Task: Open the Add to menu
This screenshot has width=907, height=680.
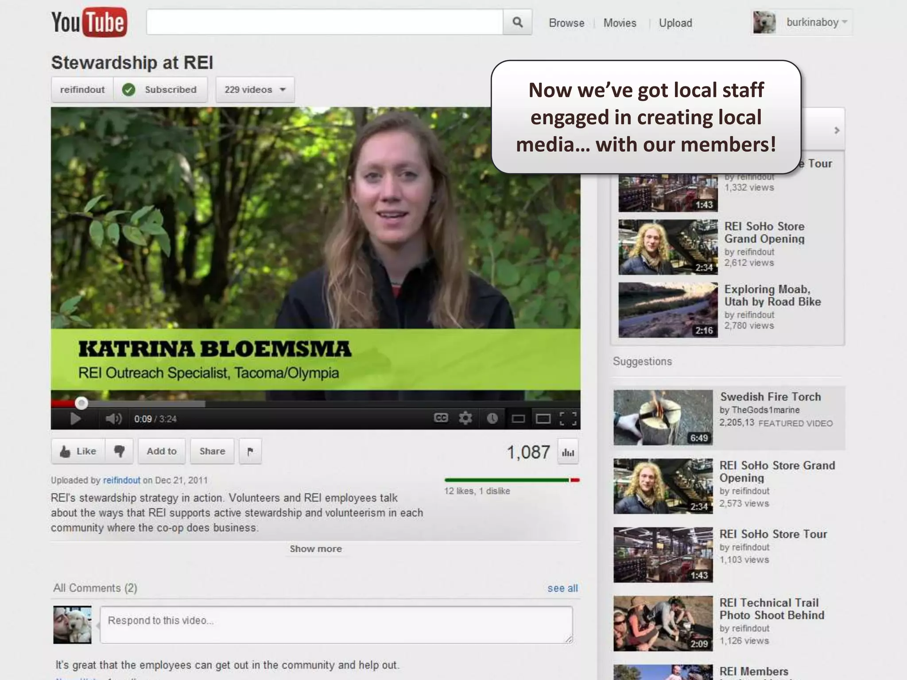Action: coord(162,451)
